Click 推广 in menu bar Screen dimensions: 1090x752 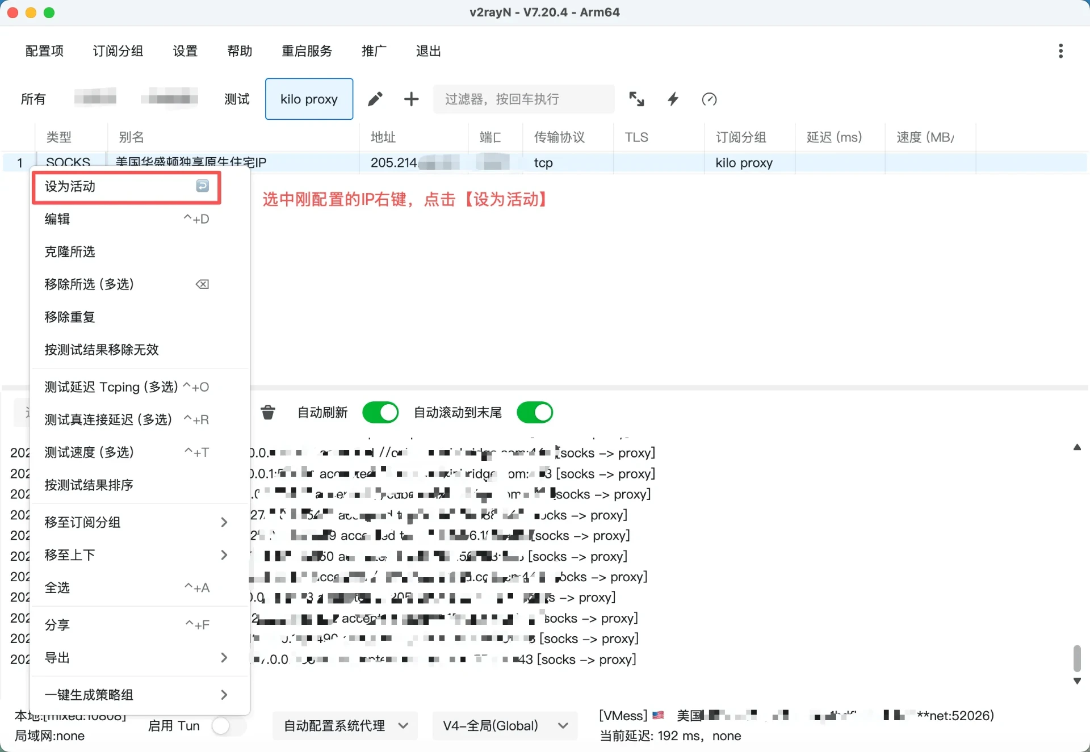click(374, 51)
